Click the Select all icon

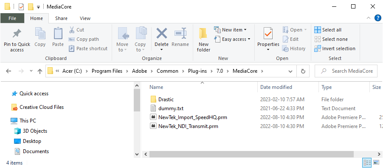tap(318, 30)
